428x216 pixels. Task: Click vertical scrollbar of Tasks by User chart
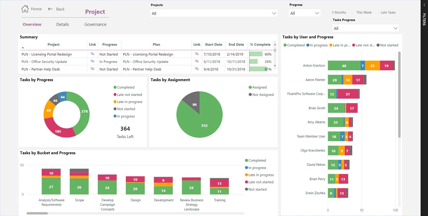pyautogui.click(x=399, y=94)
